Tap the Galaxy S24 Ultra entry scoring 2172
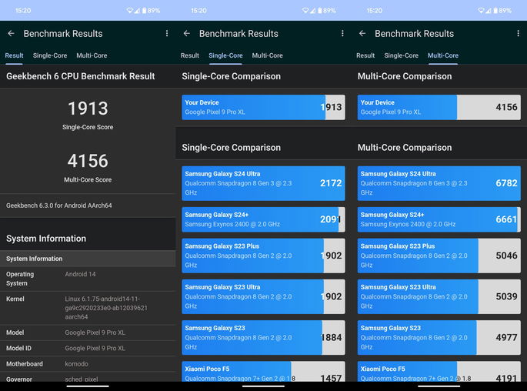527x391 pixels. 263,183
